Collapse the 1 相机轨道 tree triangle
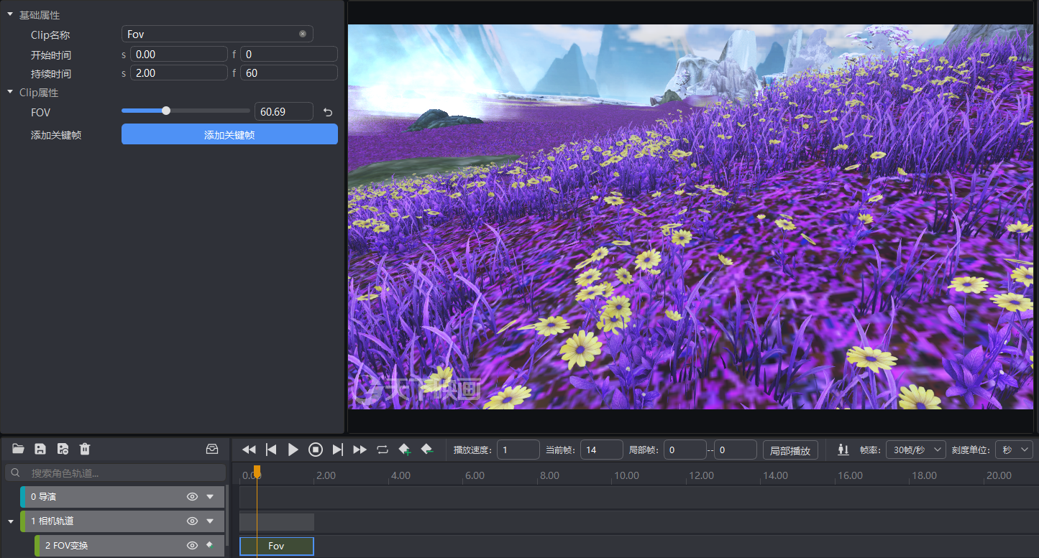The height and width of the screenshot is (558, 1039). coord(10,521)
